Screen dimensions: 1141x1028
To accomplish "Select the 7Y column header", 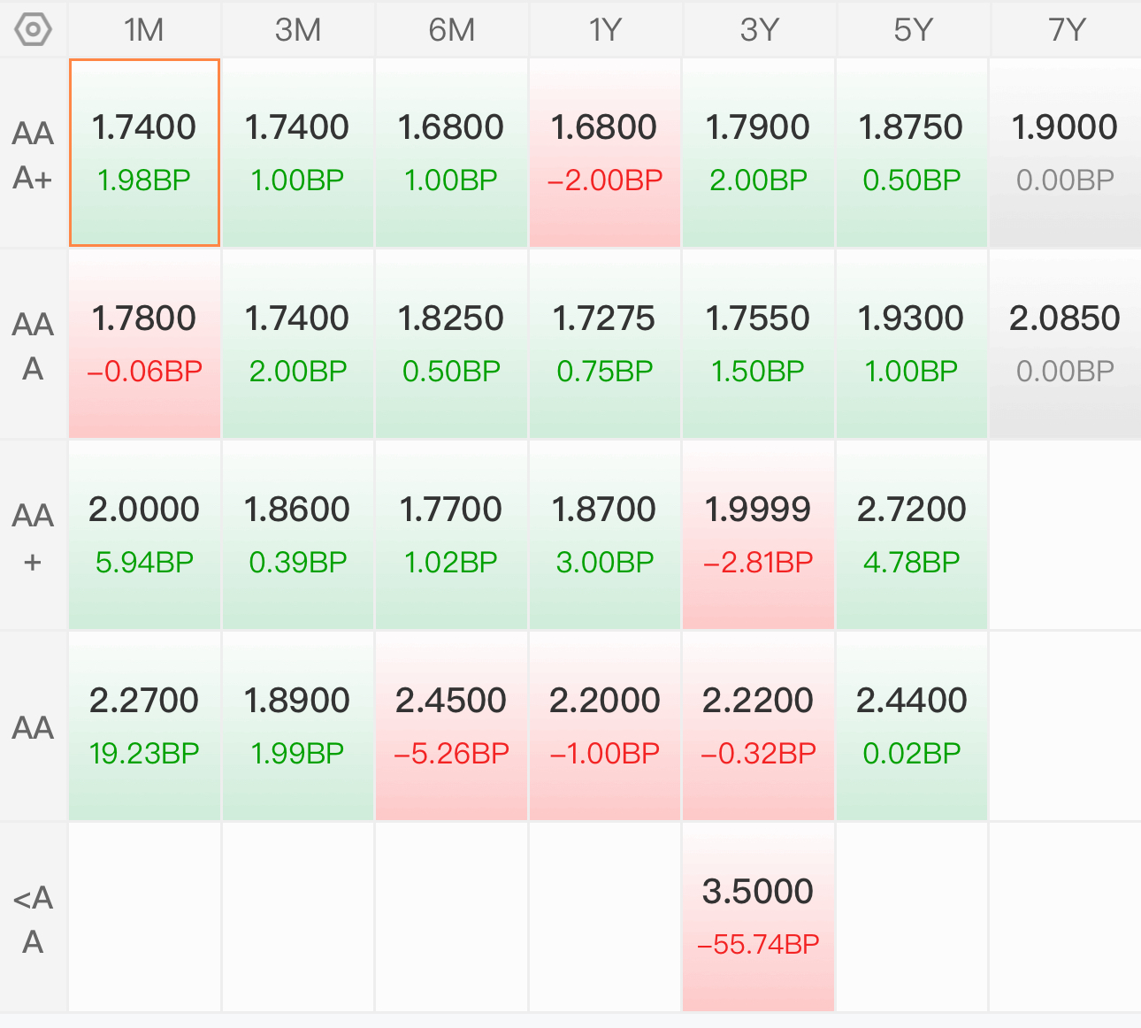I will [x=1066, y=30].
